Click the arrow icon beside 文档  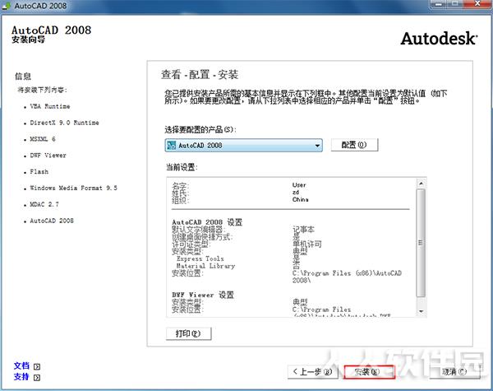point(37,366)
